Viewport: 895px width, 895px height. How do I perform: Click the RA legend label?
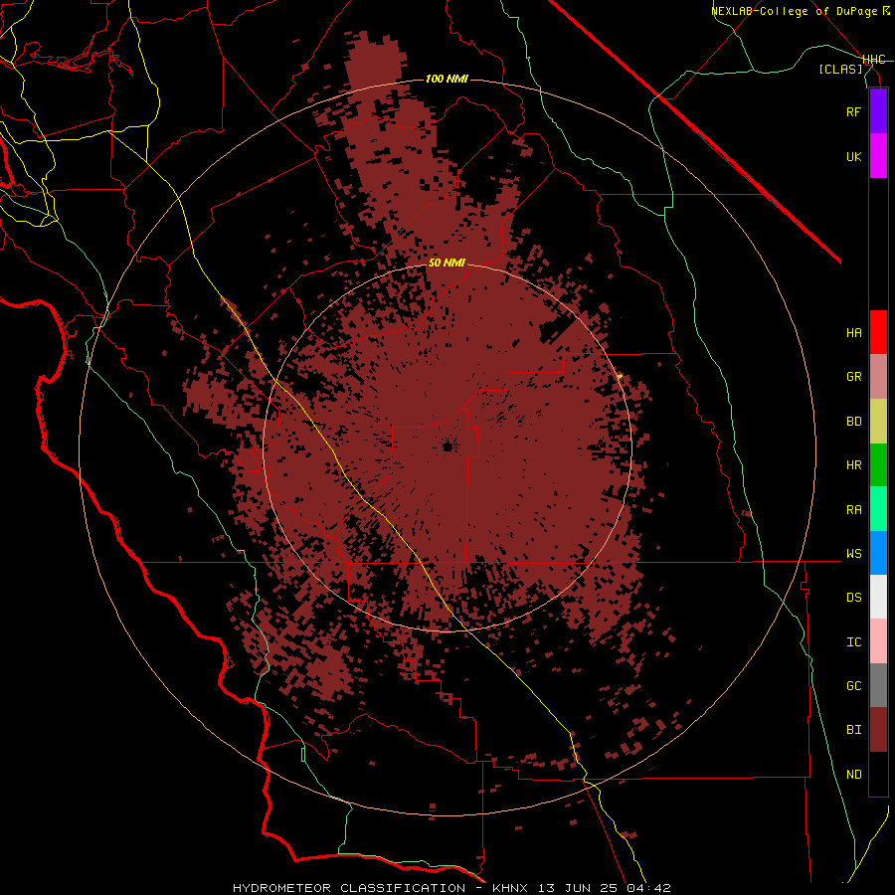(x=853, y=510)
